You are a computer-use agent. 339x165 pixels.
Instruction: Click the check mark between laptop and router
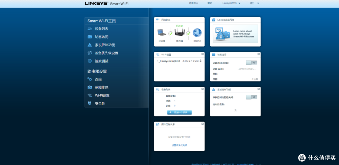(x=170, y=33)
